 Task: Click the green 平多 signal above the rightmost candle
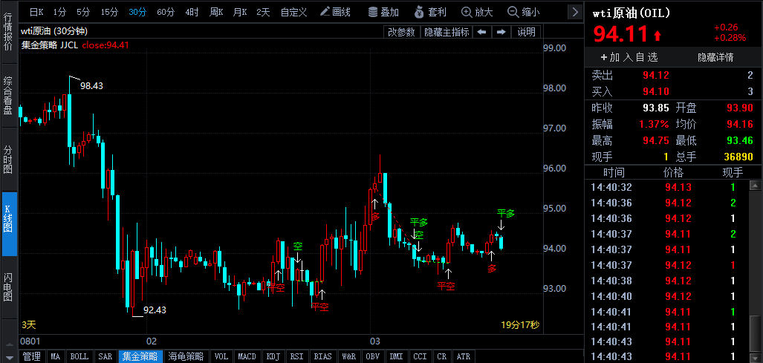(x=506, y=213)
